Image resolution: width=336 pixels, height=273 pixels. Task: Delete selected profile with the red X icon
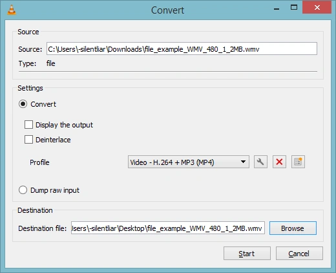(x=279, y=162)
